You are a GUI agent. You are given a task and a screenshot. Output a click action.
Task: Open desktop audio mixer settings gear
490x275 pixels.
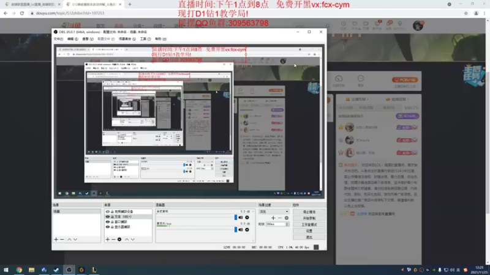coord(247,218)
